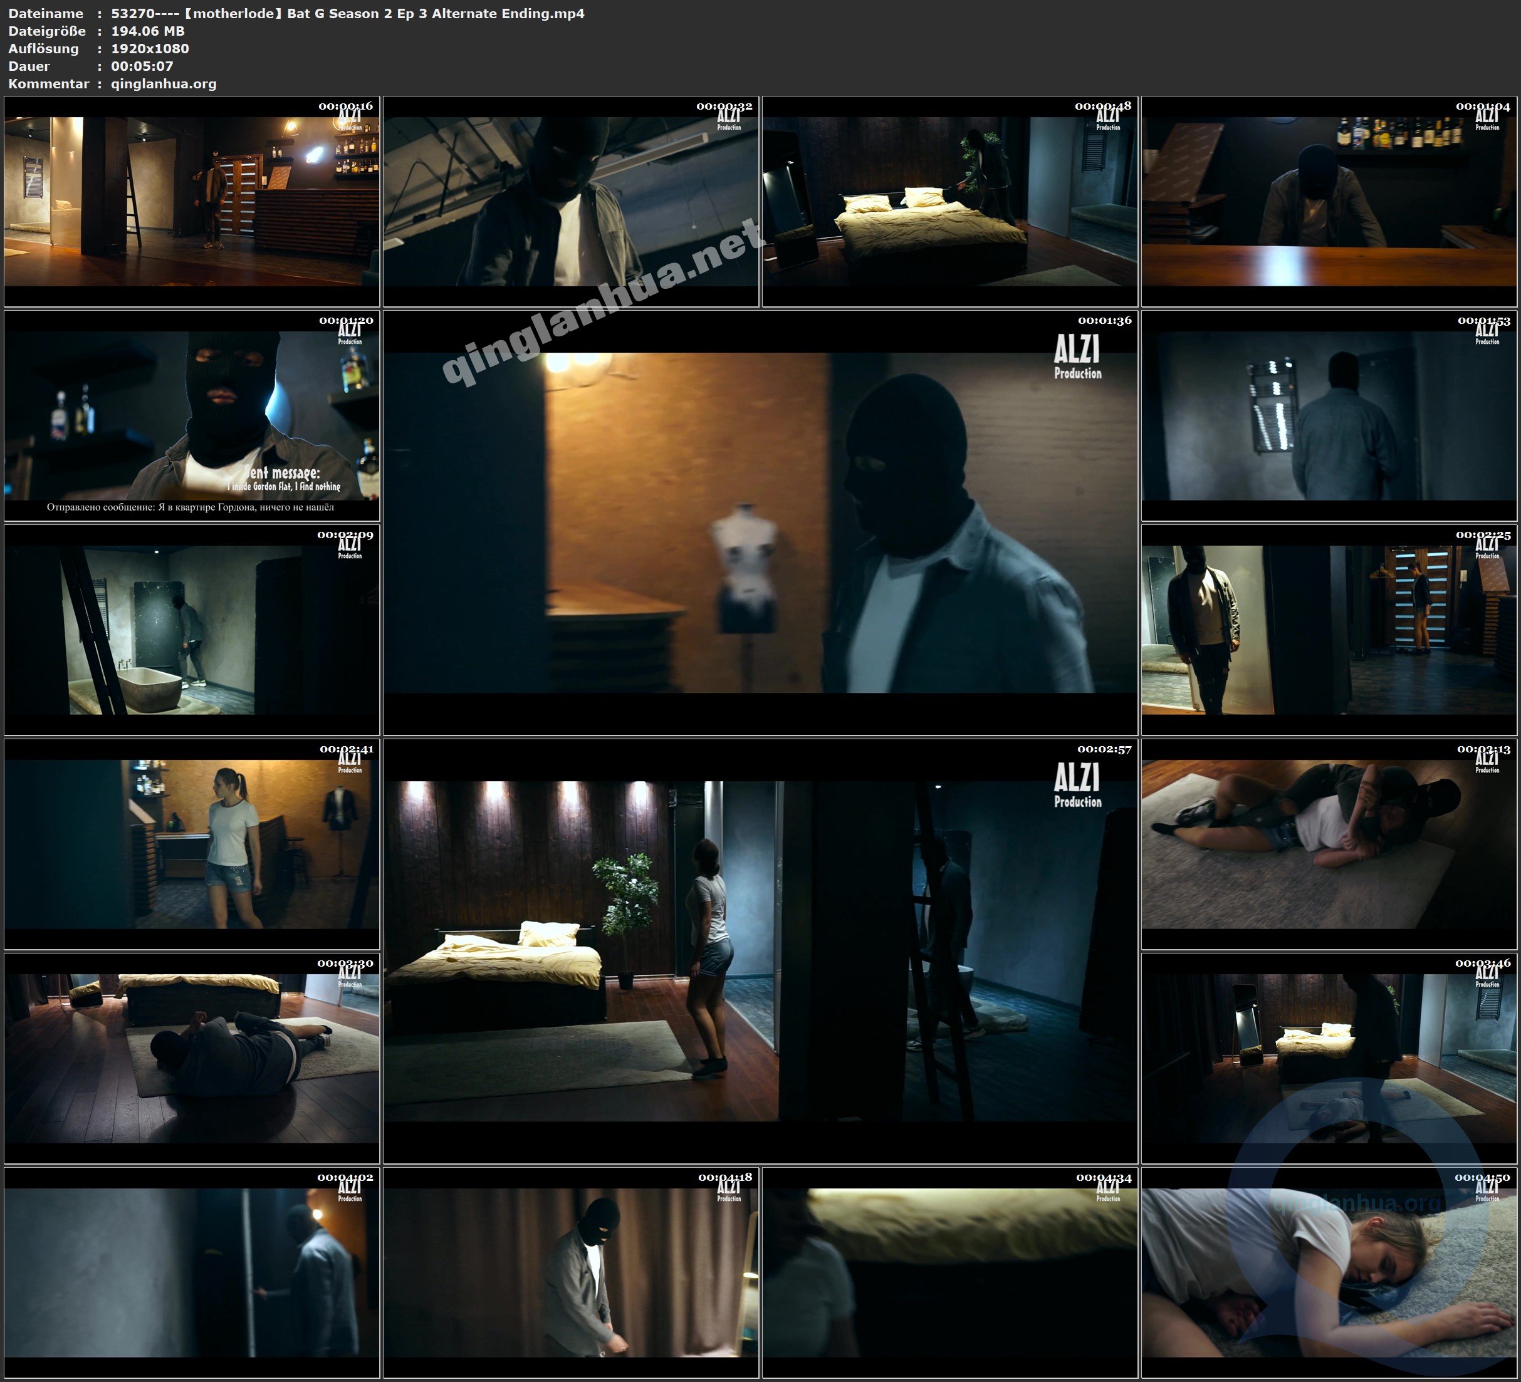
Task: Click the Dateiname label
Action: pos(46,14)
